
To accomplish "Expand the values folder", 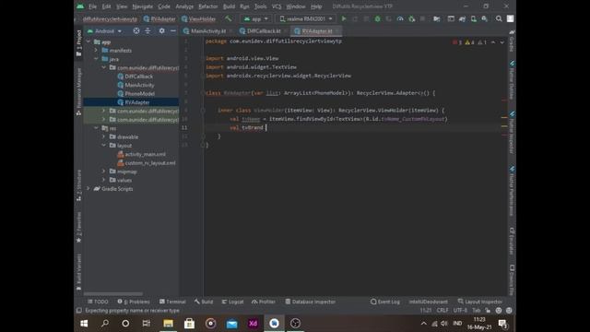I will pyautogui.click(x=104, y=180).
